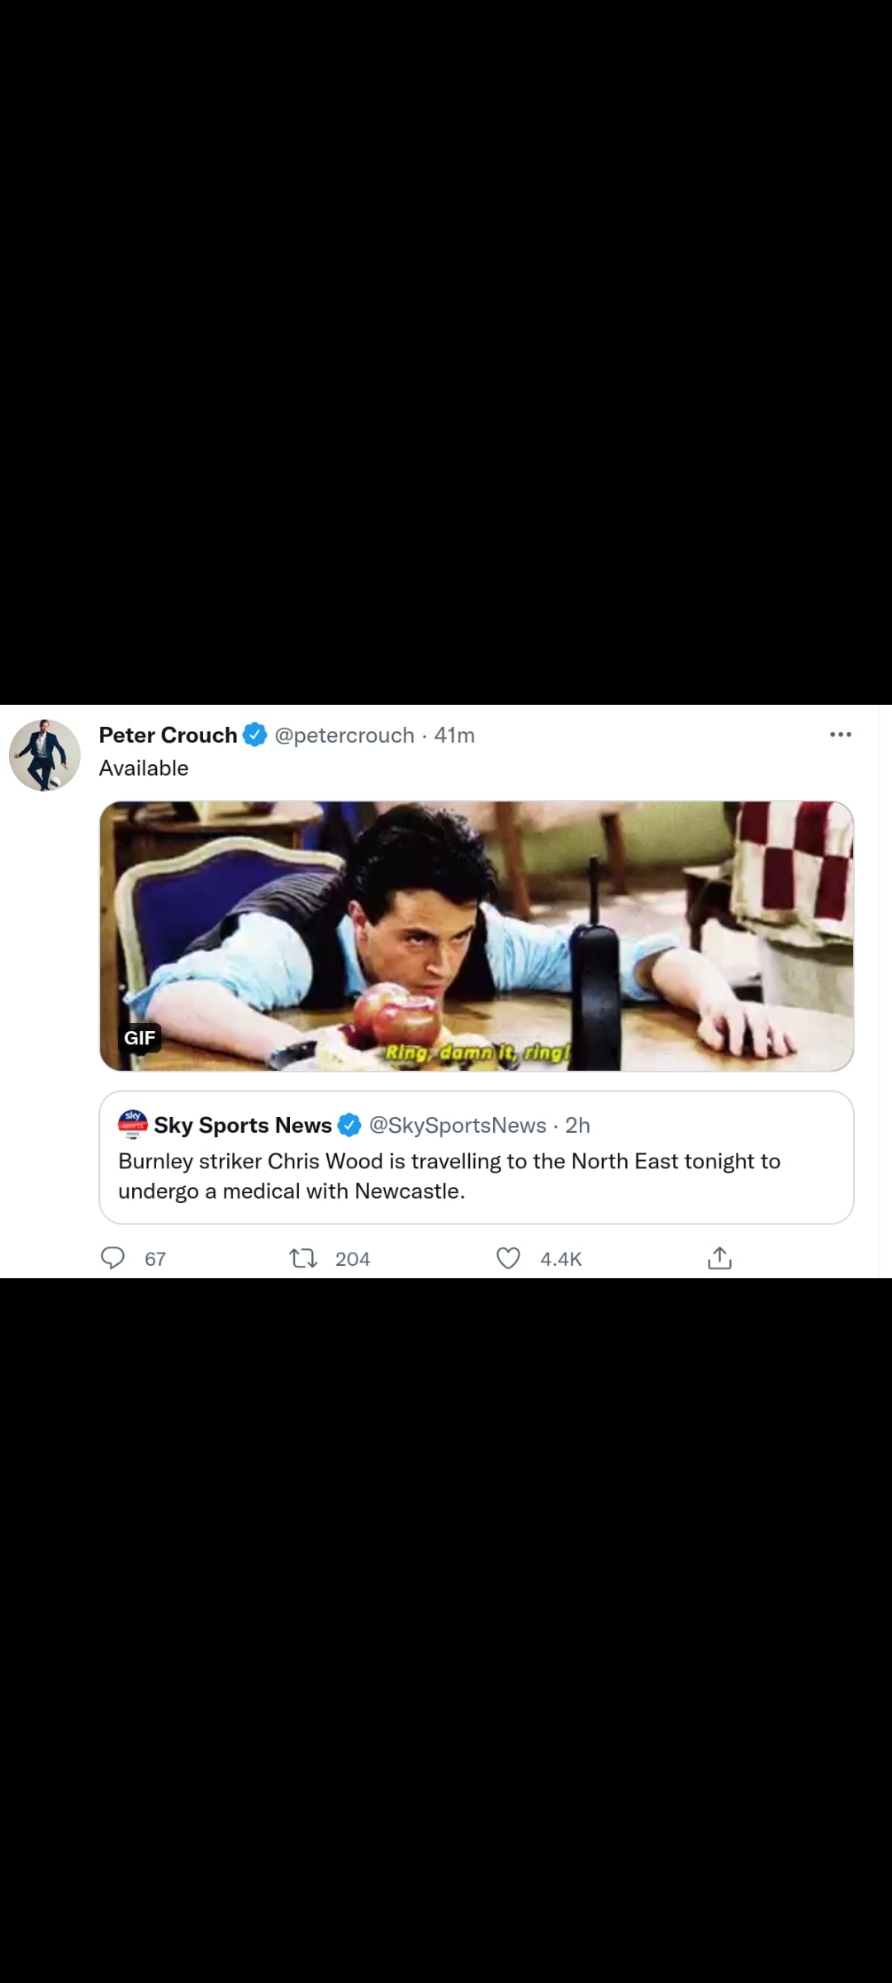
Task: Click the Sky Sports News account name
Action: 242,1125
